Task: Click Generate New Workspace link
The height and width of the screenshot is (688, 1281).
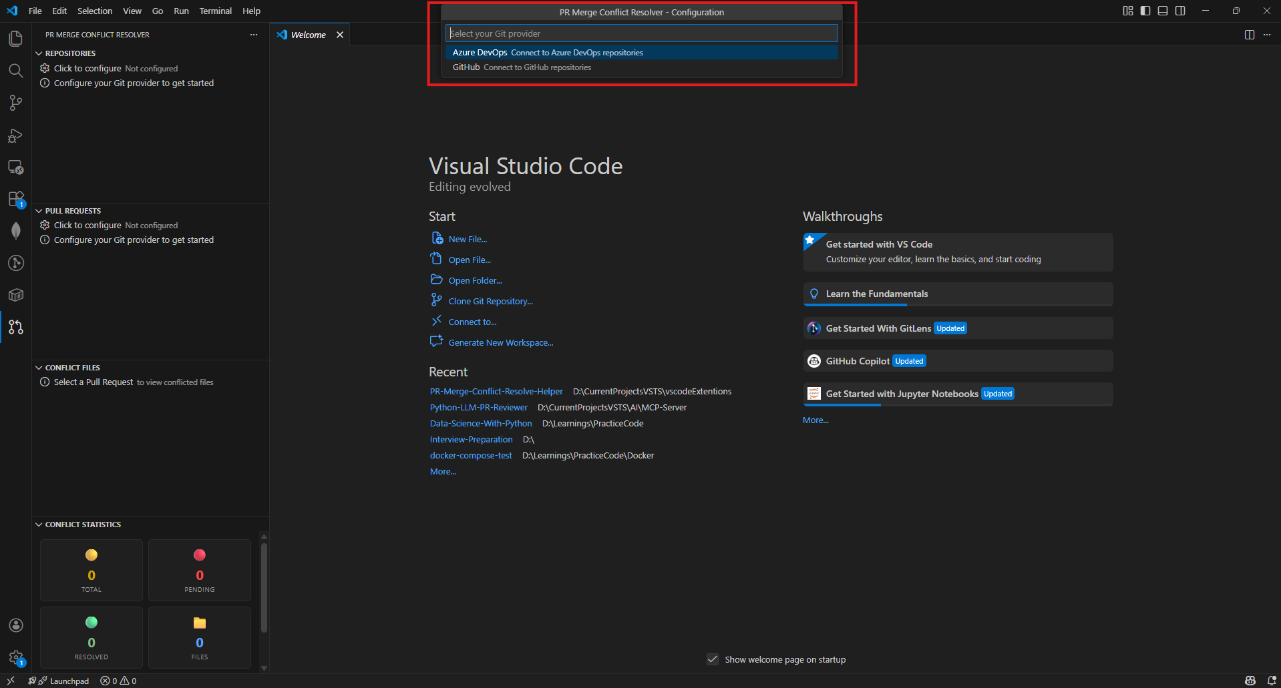Action: tap(500, 342)
